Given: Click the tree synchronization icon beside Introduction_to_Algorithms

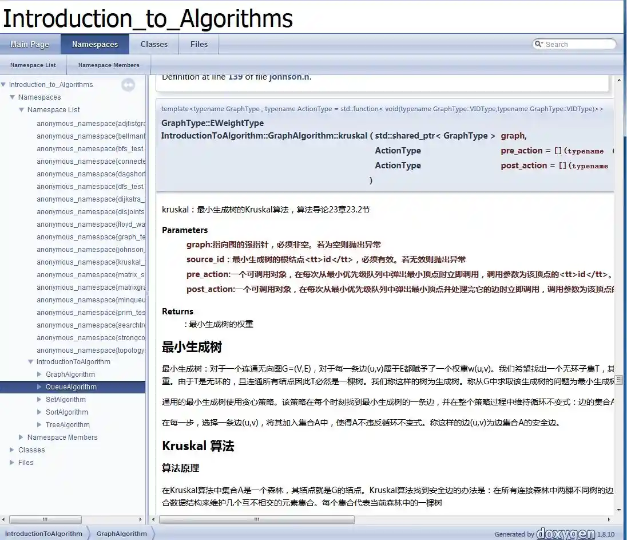Looking at the screenshot, I should click(x=128, y=84).
